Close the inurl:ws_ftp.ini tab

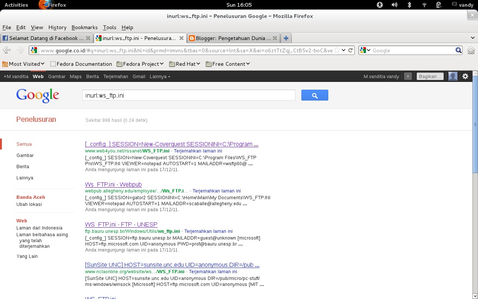point(181,38)
